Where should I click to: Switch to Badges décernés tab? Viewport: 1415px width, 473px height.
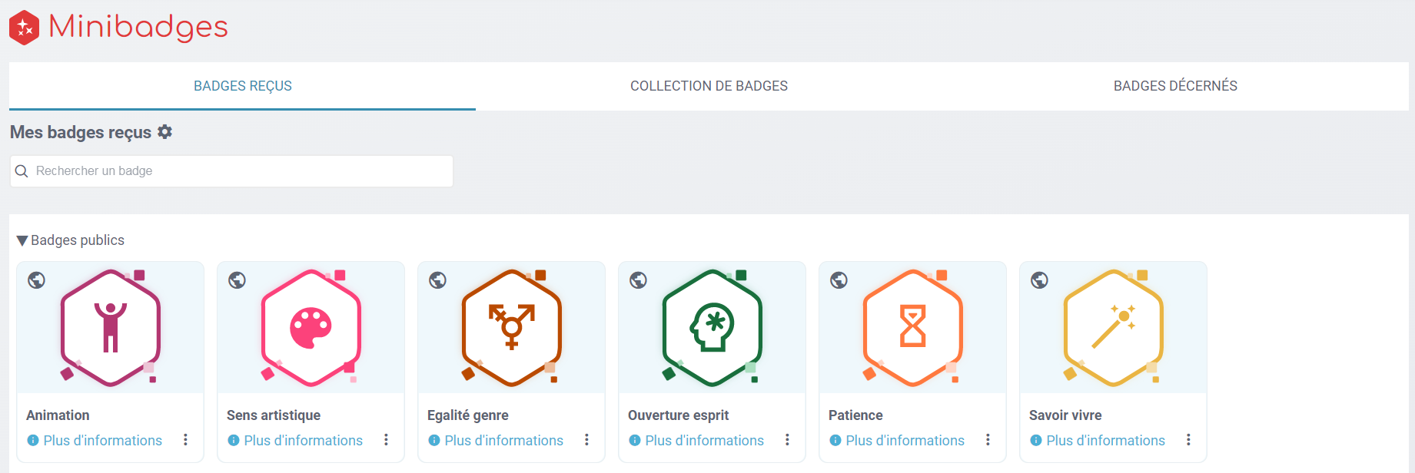click(x=1175, y=86)
